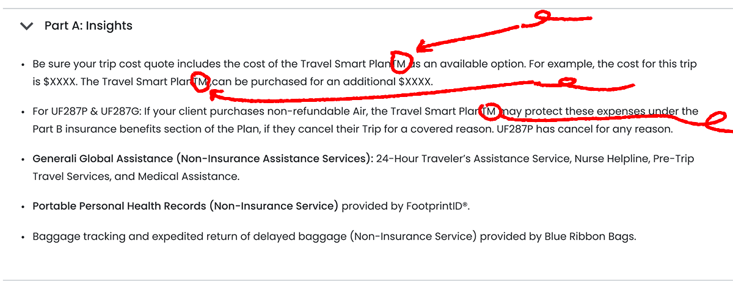Click the TM mark before "as an available option"
Image resolution: width=733 pixels, height=291 pixels.
coord(399,62)
